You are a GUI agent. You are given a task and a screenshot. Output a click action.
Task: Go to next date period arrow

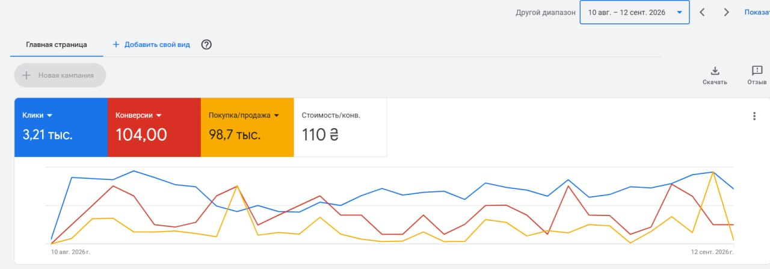(x=726, y=12)
